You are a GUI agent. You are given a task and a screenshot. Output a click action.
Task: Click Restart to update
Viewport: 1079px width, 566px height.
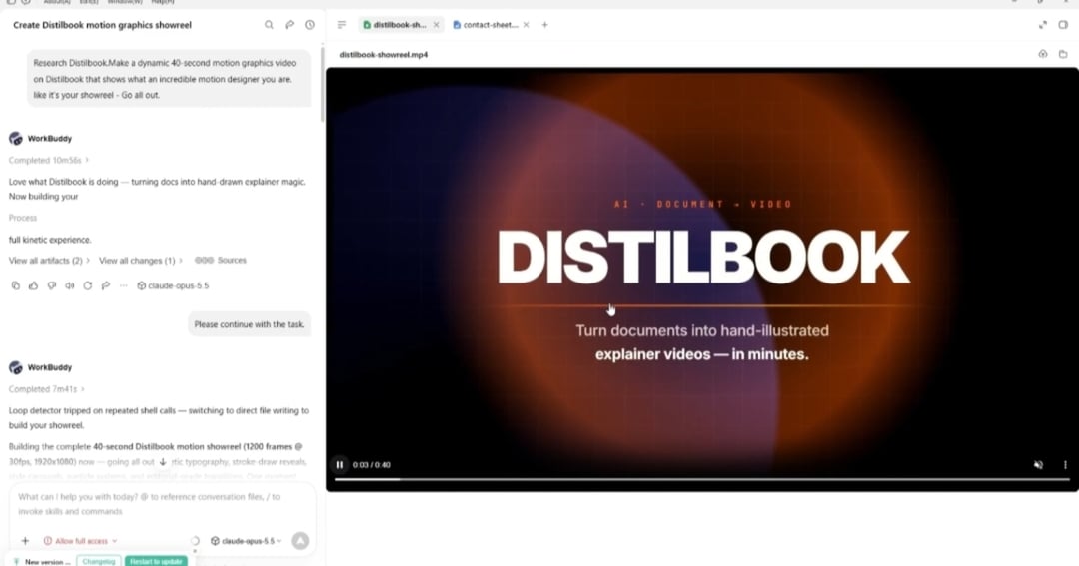click(156, 561)
